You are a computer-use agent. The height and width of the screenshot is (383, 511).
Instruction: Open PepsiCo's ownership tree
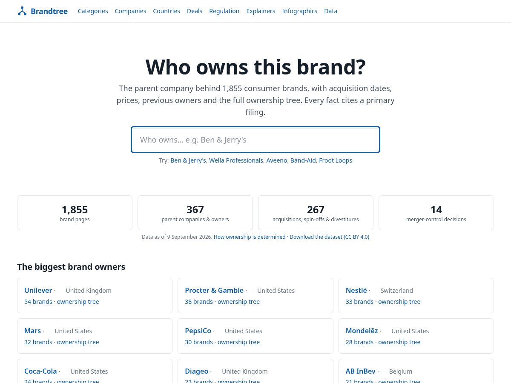238,342
